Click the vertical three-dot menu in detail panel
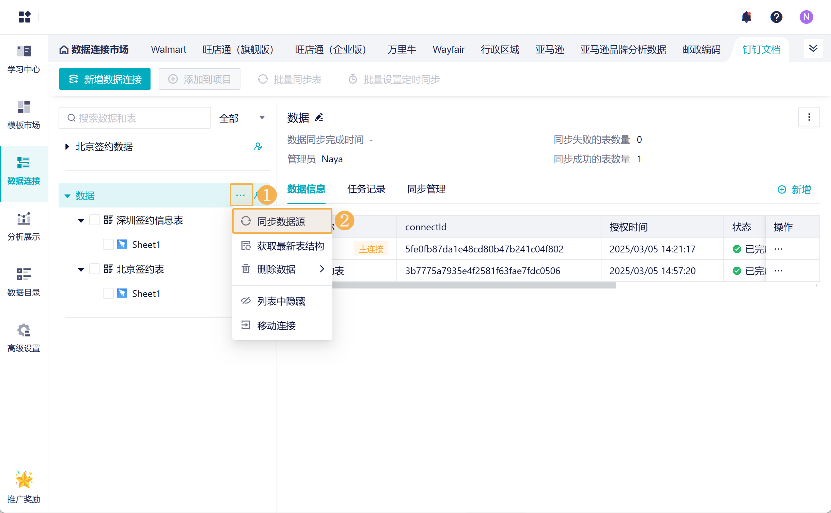This screenshot has height=513, width=831. click(x=809, y=117)
